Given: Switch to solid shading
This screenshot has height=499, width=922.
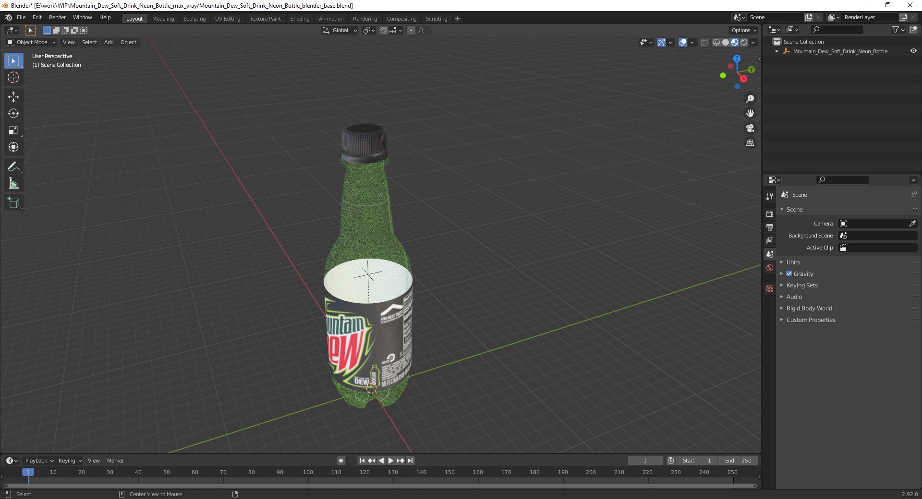Looking at the screenshot, I should tap(726, 42).
